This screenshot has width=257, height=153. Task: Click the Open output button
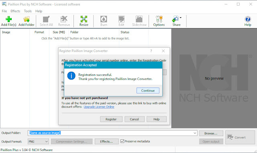pos(211,141)
